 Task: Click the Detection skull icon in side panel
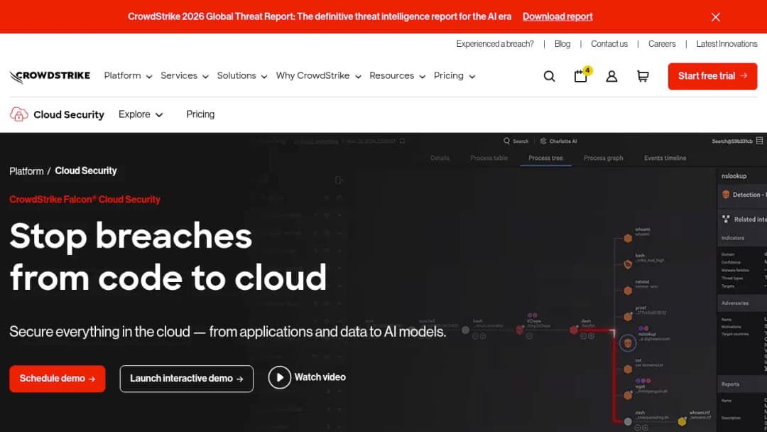(726, 195)
